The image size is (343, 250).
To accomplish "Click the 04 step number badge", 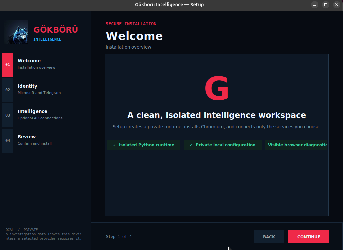I will point(8,141).
